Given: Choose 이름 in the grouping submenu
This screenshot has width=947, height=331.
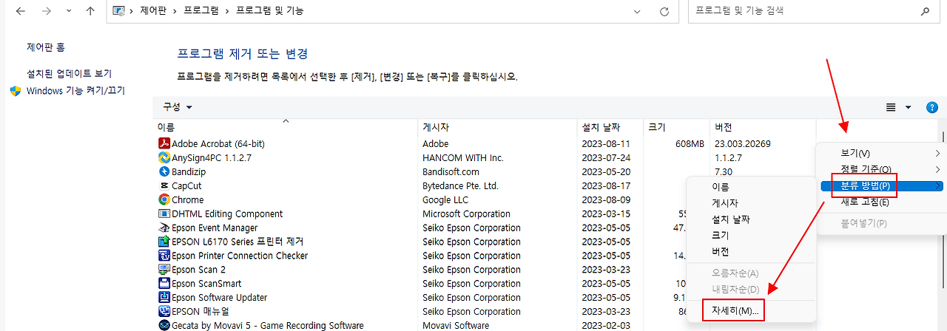Looking at the screenshot, I should (750, 188).
